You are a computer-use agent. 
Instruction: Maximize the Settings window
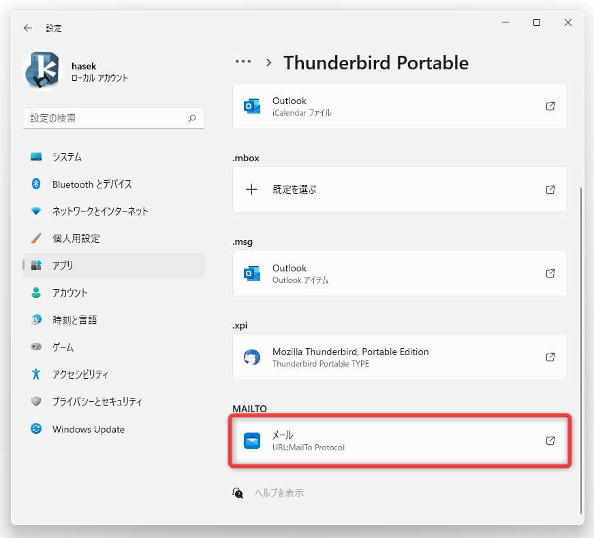pyautogui.click(x=536, y=22)
